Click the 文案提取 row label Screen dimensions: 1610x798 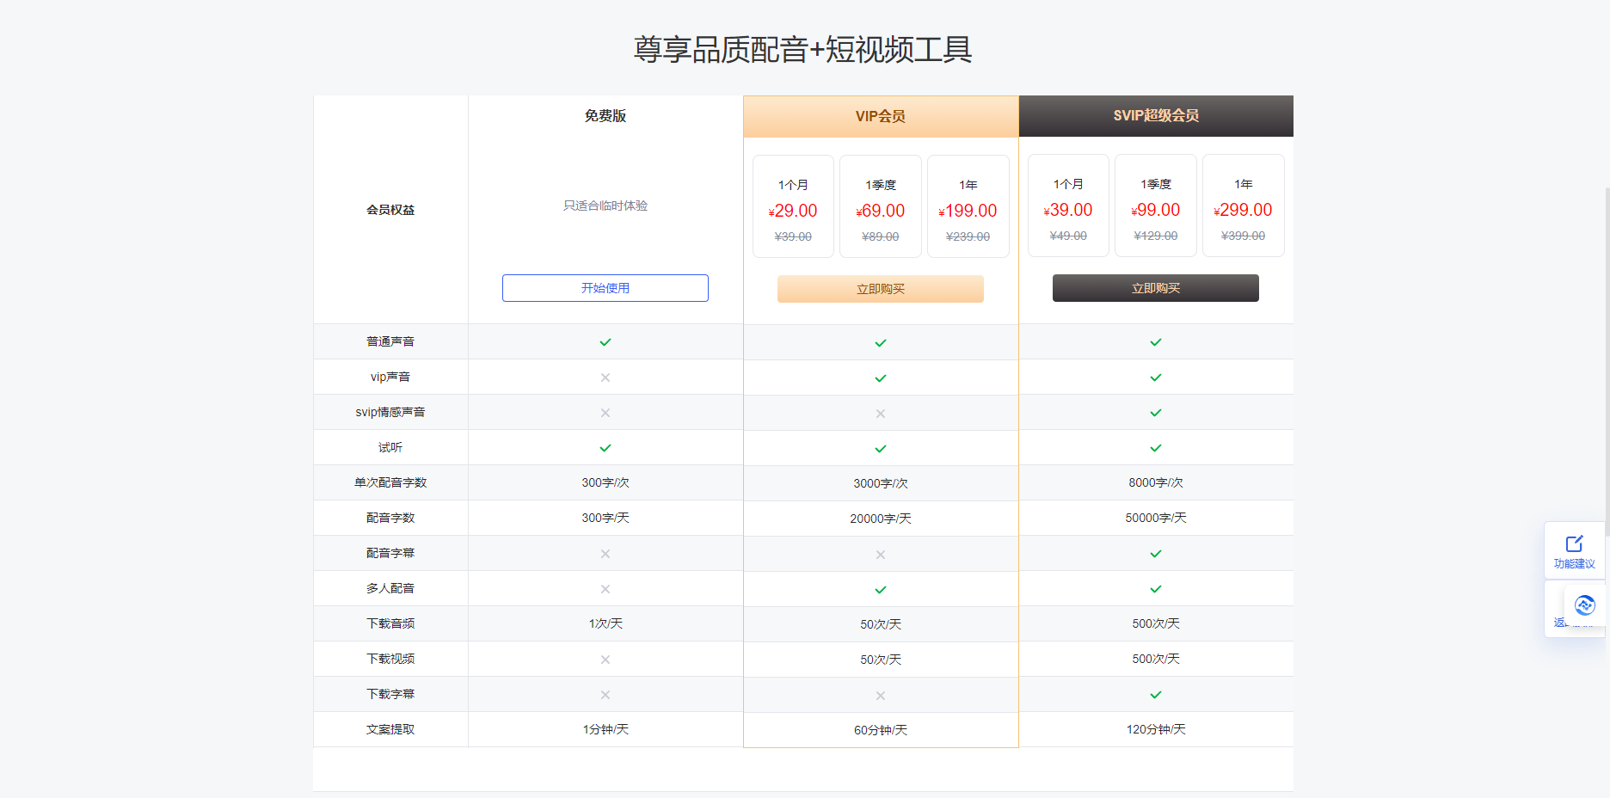point(390,728)
